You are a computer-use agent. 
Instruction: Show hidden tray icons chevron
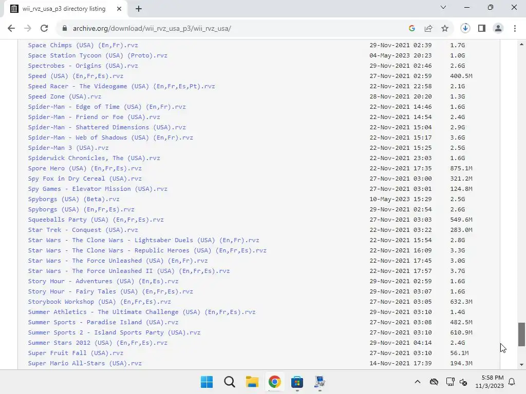coord(417,382)
